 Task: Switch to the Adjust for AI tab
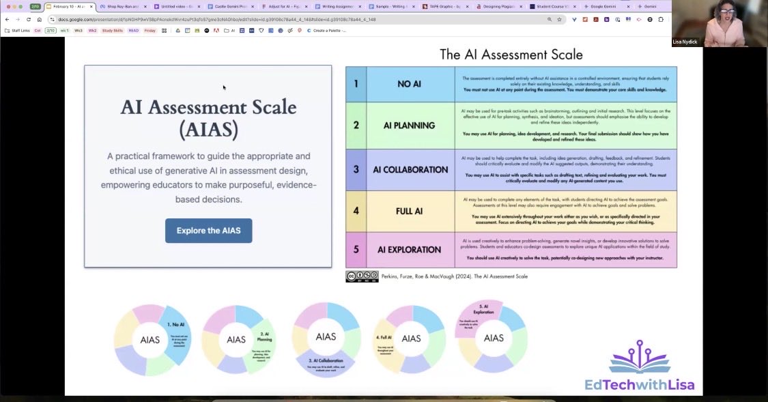click(284, 6)
